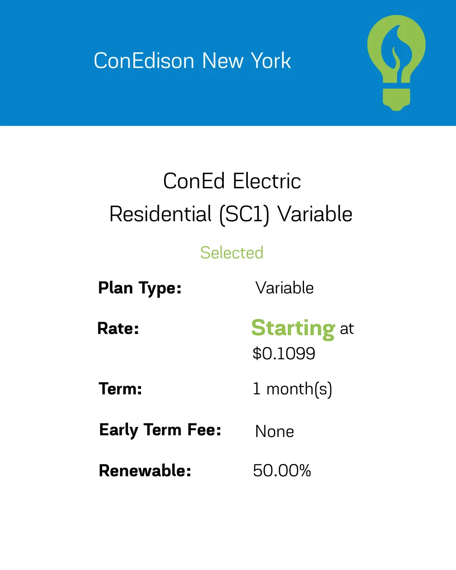Click the None early fee value
This screenshot has width=456, height=570.
coord(274,432)
